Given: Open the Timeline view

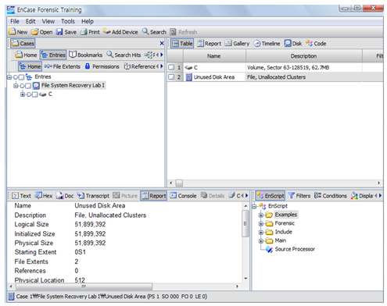Looking at the screenshot, I should click(x=267, y=44).
